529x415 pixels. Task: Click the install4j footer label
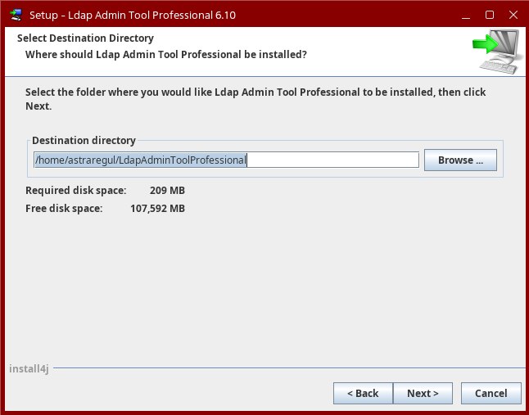(29, 368)
